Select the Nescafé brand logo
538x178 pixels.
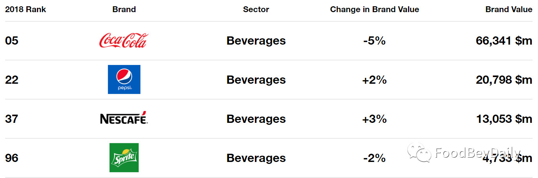coord(124,118)
